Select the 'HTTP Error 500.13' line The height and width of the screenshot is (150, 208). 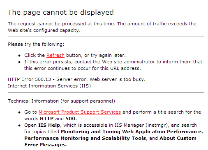click(76, 79)
